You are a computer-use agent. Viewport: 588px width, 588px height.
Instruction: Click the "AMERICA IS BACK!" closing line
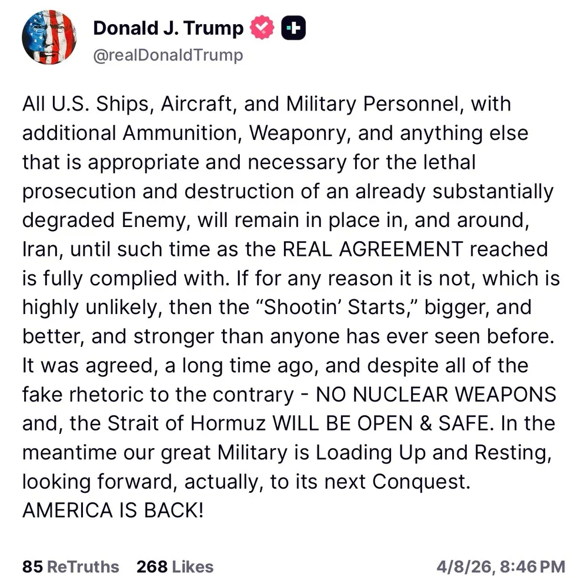pyautogui.click(x=113, y=510)
